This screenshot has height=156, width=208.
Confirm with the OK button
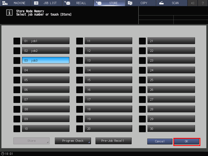(x=187, y=142)
